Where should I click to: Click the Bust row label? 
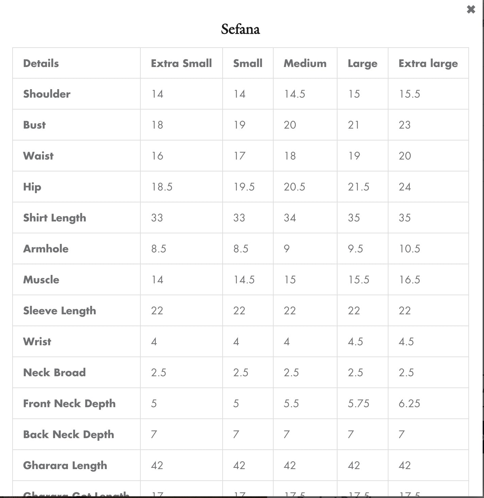pyautogui.click(x=34, y=125)
